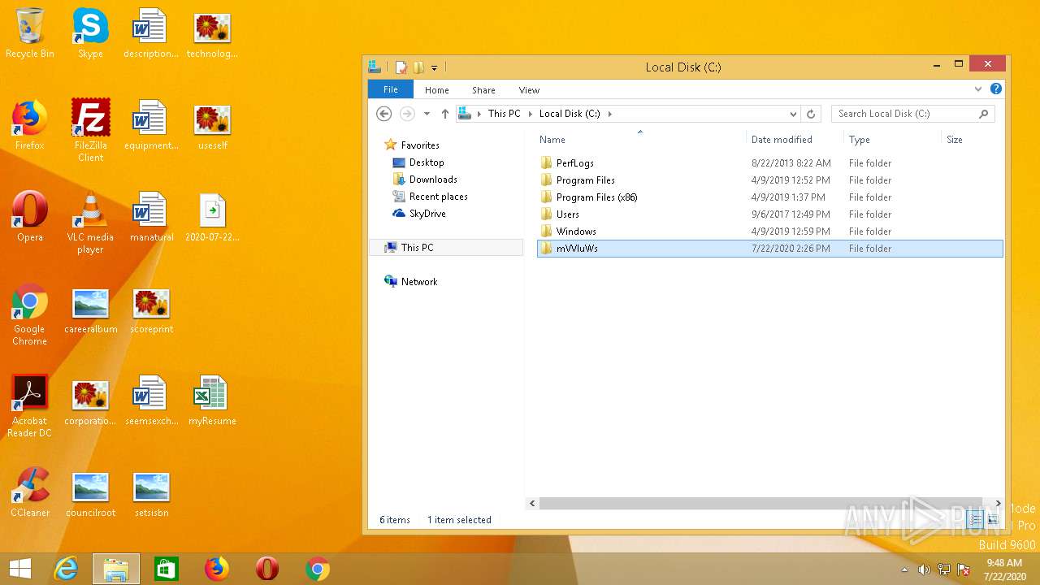Sort files by Date modified column

(782, 140)
